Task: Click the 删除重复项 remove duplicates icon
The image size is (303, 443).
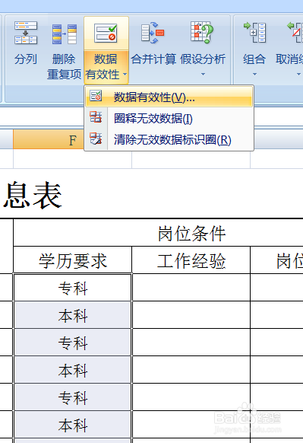Action: [65, 34]
